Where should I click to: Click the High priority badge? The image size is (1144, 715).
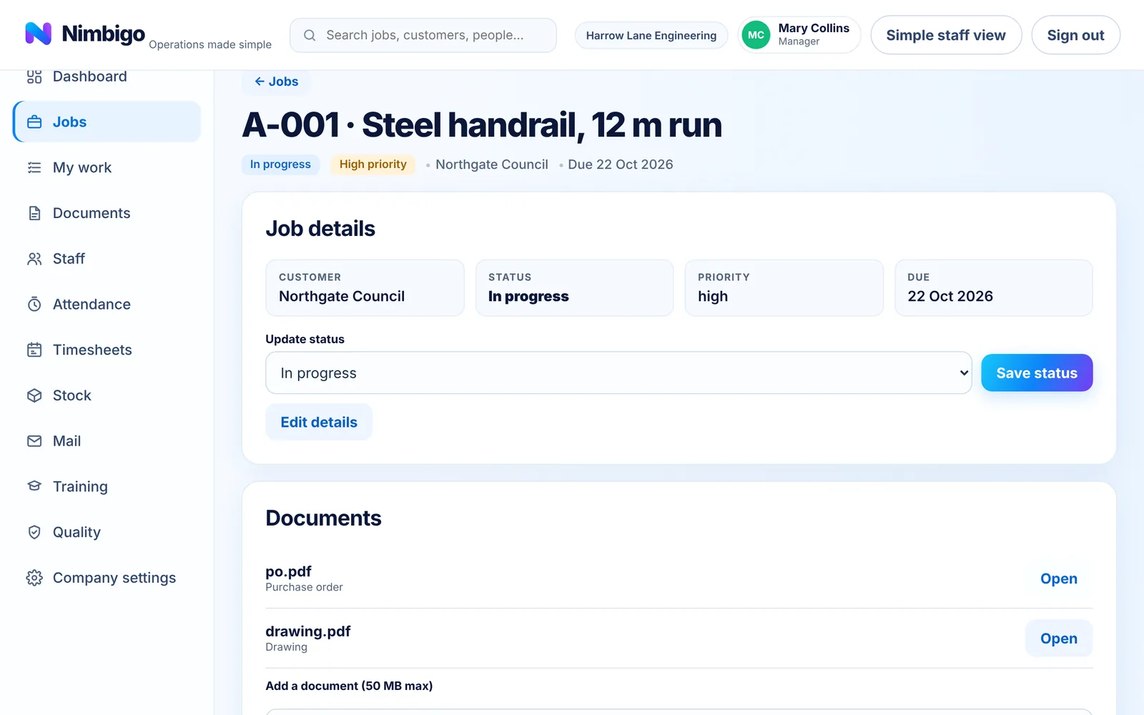click(373, 164)
